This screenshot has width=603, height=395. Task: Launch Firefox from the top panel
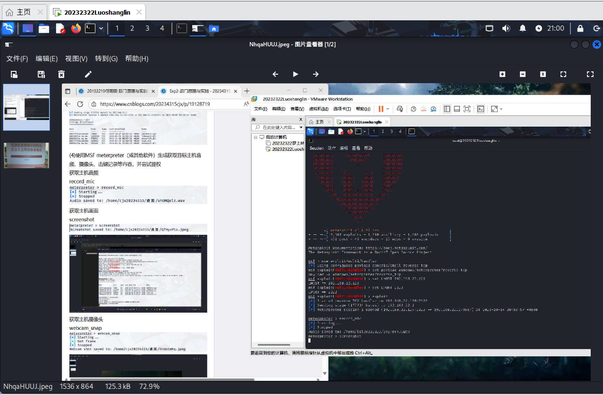[x=76, y=28]
